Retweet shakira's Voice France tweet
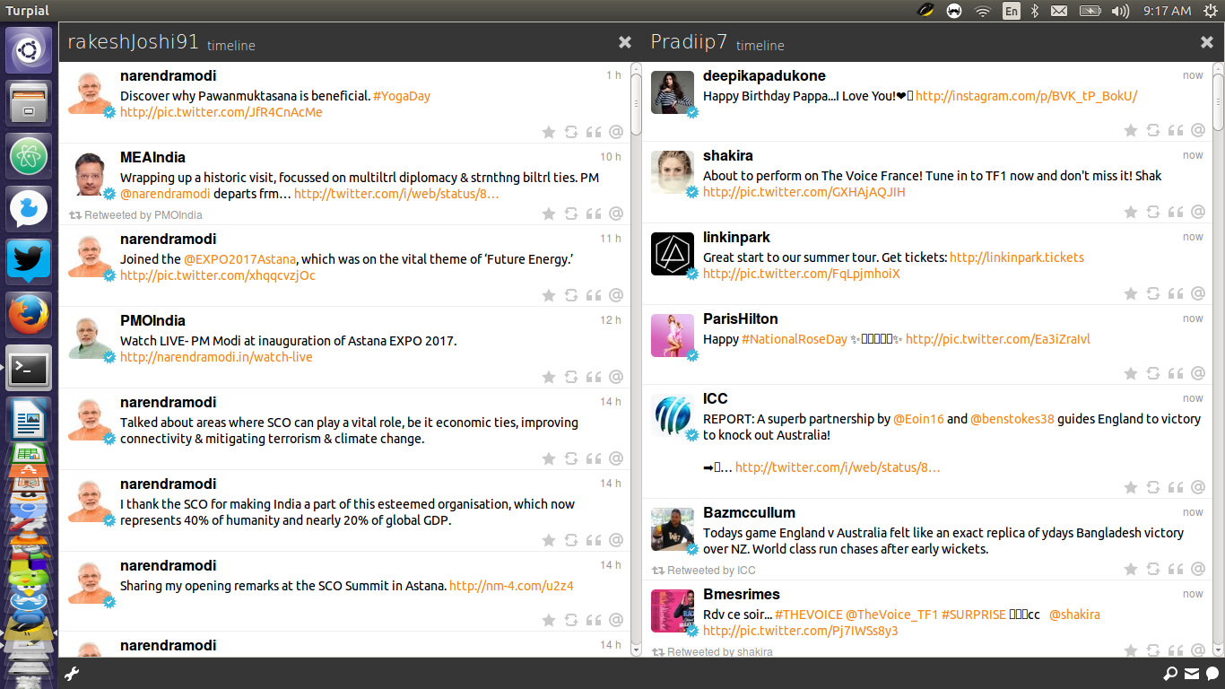1225x689 pixels. click(x=1153, y=212)
